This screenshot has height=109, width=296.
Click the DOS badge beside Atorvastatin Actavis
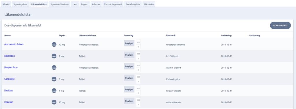54,44
